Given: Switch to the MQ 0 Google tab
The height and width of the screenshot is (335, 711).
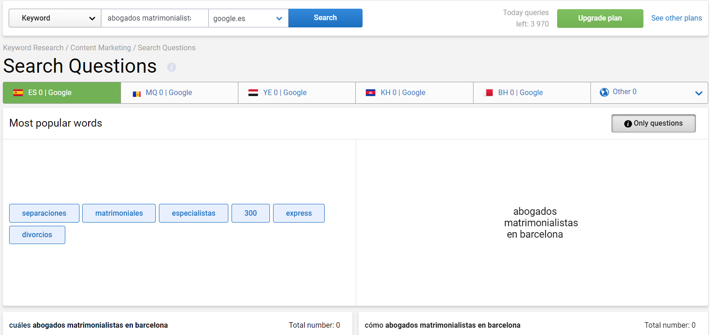Looking at the screenshot, I should 179,92.
